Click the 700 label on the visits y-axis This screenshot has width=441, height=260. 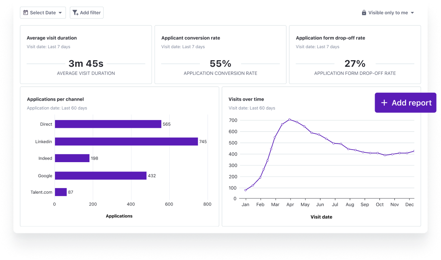point(233,120)
